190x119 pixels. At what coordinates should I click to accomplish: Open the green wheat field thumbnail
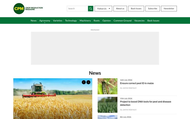pos(107,105)
